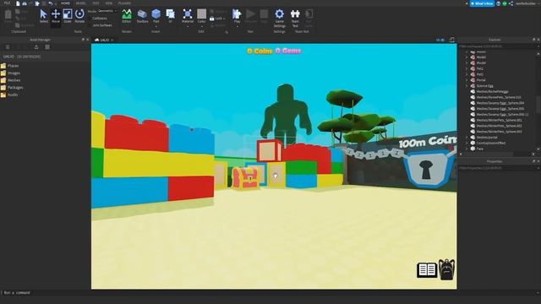Click the Asset Manager menu icon
541x304 pixels.
point(8,47)
